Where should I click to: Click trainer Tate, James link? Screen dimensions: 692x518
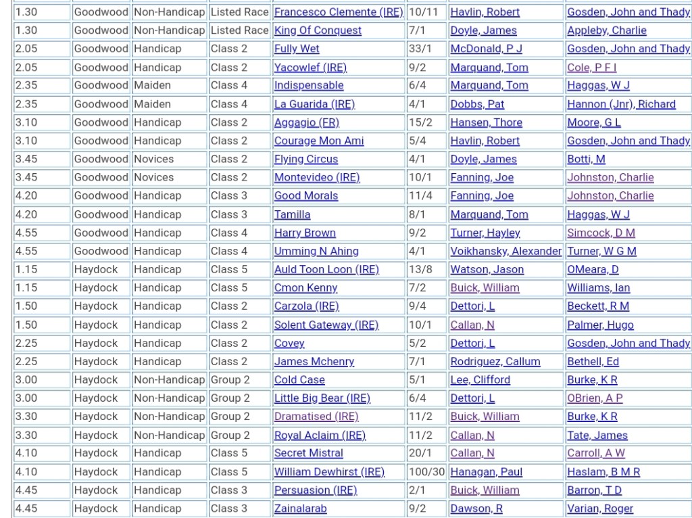pyautogui.click(x=597, y=435)
